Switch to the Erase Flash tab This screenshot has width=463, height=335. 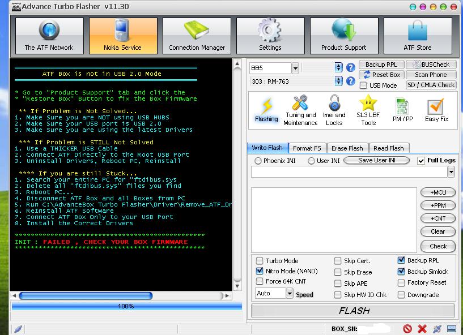tap(347, 148)
